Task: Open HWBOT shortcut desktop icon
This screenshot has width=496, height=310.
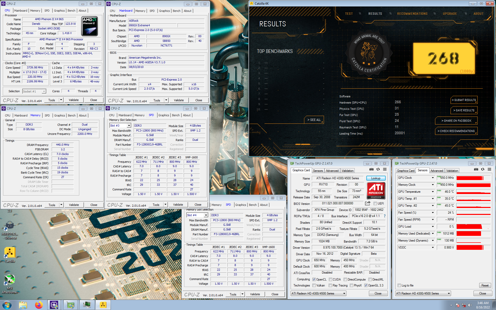Action: 10,230
